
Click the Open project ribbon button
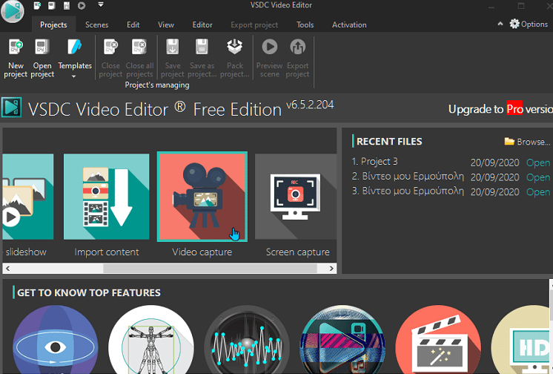pos(42,59)
